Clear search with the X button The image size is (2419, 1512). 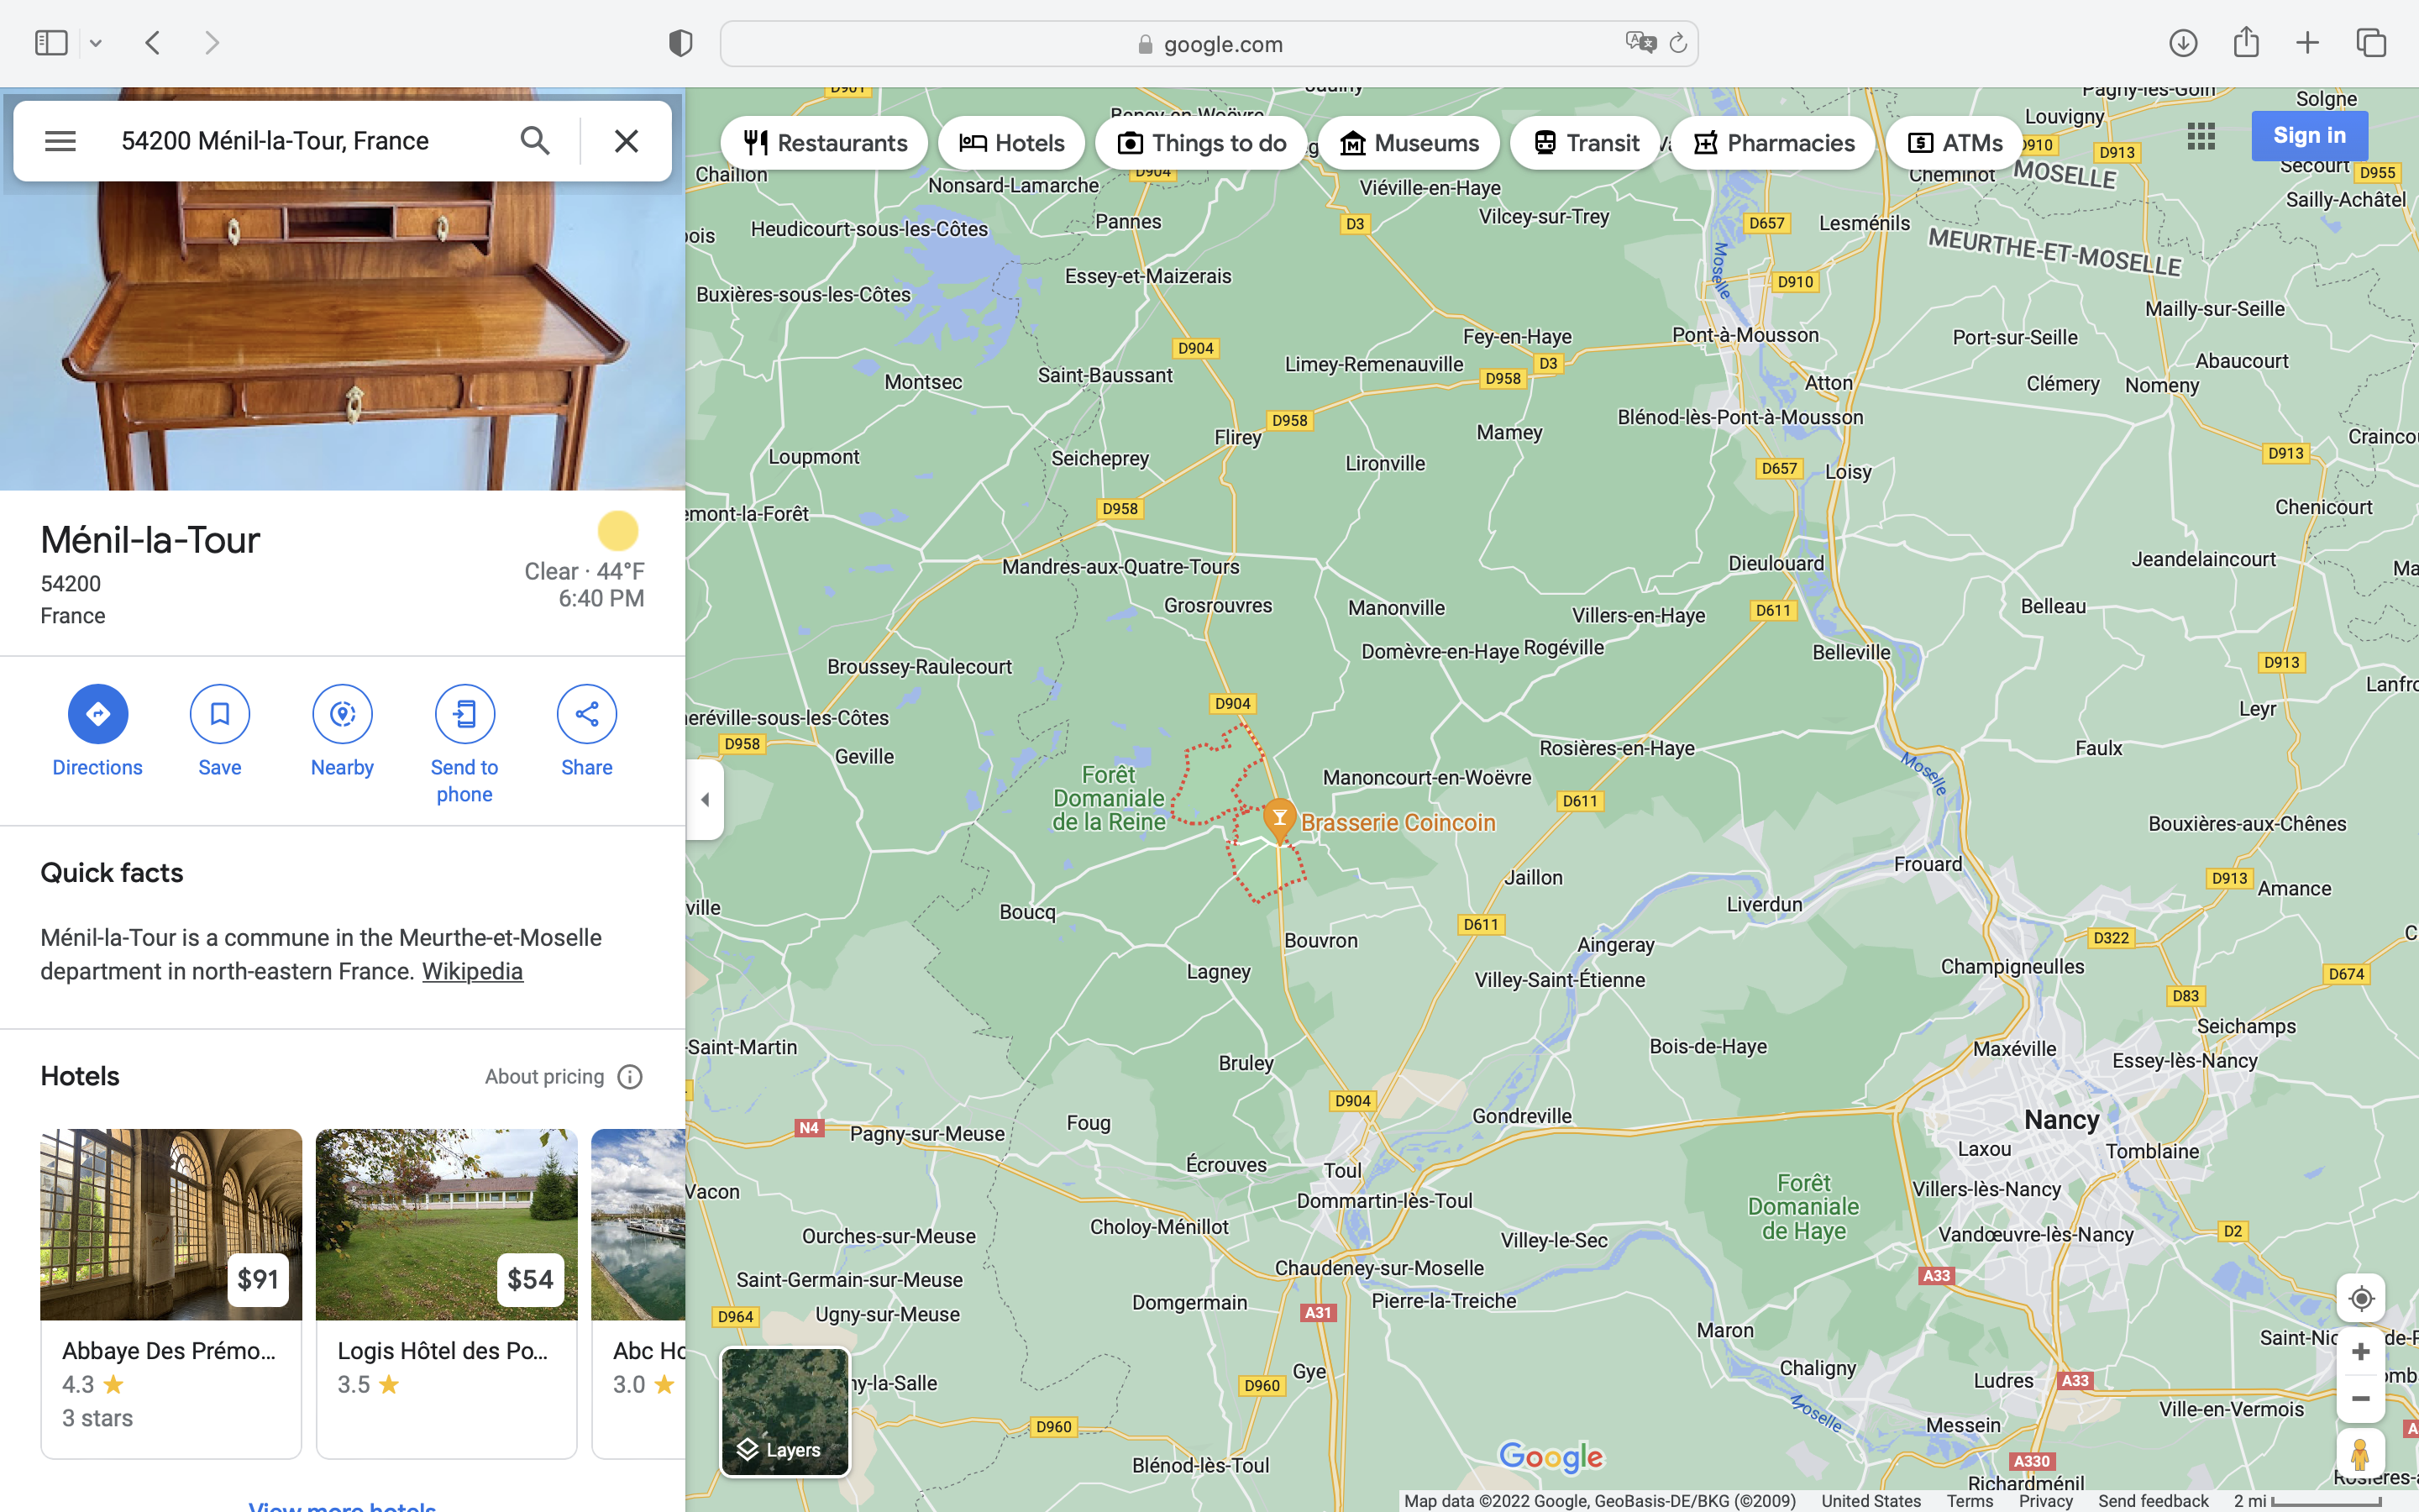tap(627, 141)
